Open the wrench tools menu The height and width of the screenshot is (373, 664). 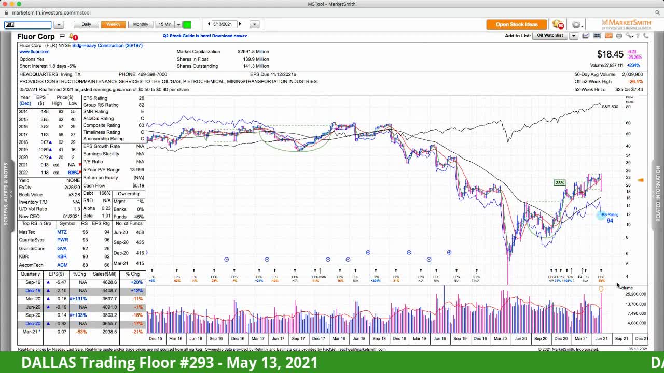629,36
